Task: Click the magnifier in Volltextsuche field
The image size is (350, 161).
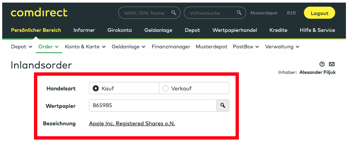Action: pyautogui.click(x=239, y=13)
